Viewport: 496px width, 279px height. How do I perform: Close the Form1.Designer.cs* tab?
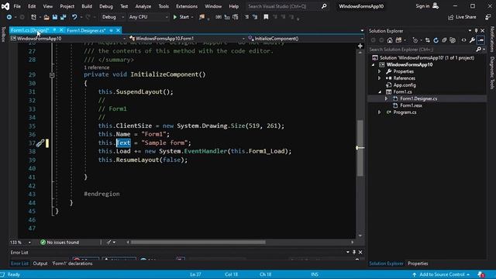point(119,30)
